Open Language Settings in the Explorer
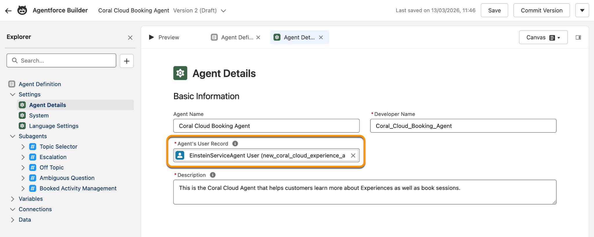Image resolution: width=594 pixels, height=237 pixels. coord(54,126)
